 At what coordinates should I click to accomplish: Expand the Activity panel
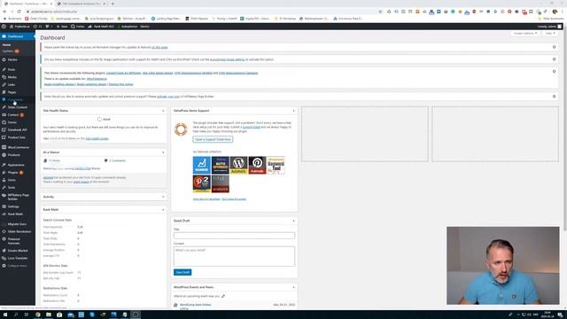tap(163, 197)
